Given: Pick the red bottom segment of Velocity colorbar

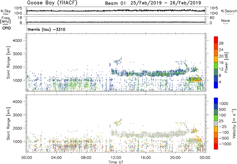Looking at the screenshot, I should click(x=216, y=147).
